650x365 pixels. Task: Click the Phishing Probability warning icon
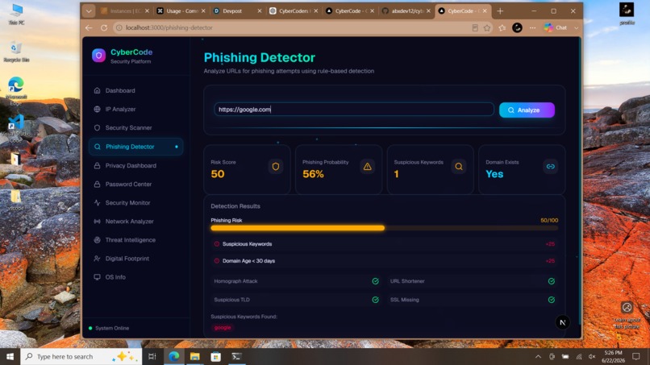click(x=367, y=167)
